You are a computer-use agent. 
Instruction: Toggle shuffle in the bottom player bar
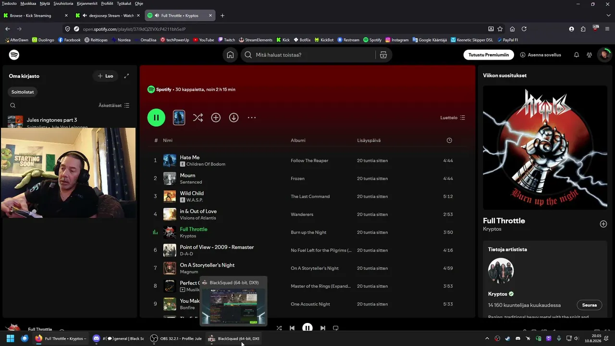pyautogui.click(x=279, y=328)
